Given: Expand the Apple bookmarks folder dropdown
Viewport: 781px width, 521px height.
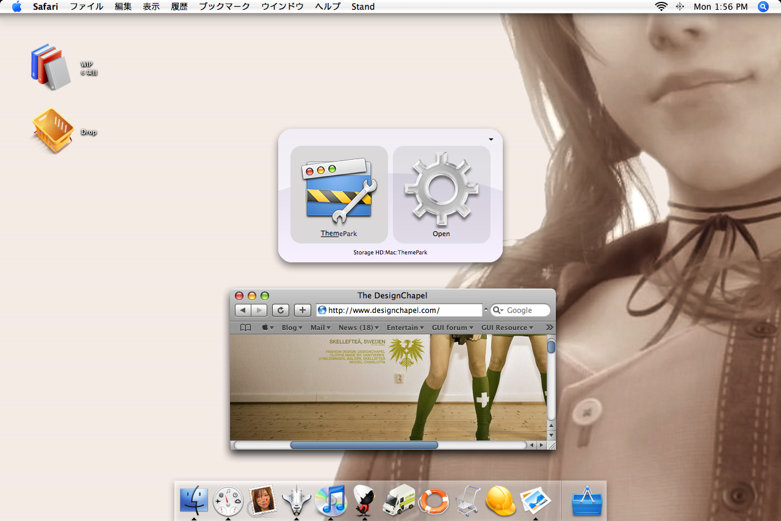Looking at the screenshot, I should 268,328.
